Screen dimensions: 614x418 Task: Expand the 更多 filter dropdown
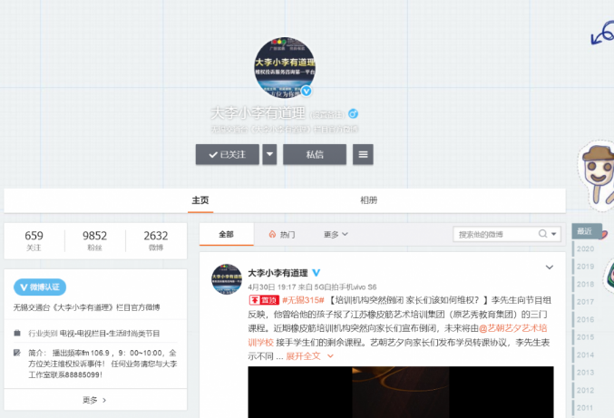tap(335, 234)
